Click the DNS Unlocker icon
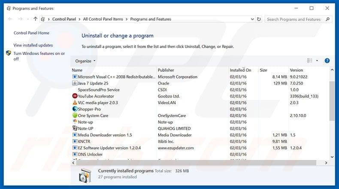 click(x=75, y=154)
